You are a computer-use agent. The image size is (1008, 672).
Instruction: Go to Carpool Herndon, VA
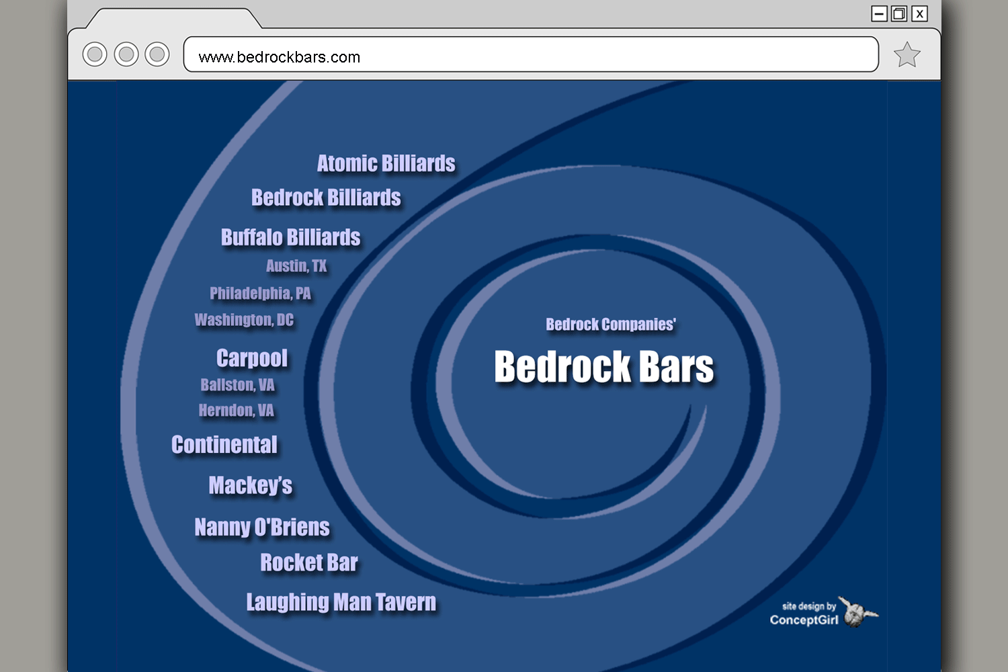click(236, 411)
